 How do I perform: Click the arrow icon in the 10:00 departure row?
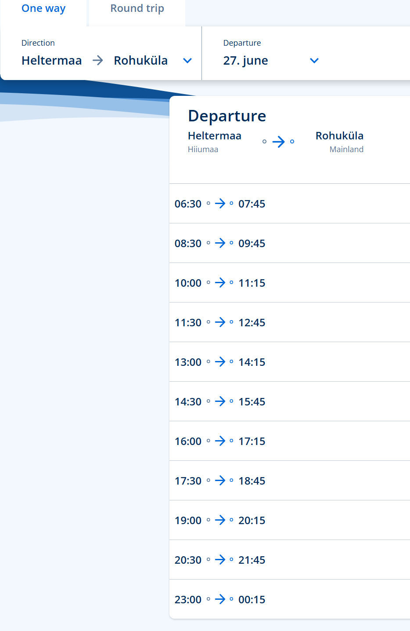220,283
